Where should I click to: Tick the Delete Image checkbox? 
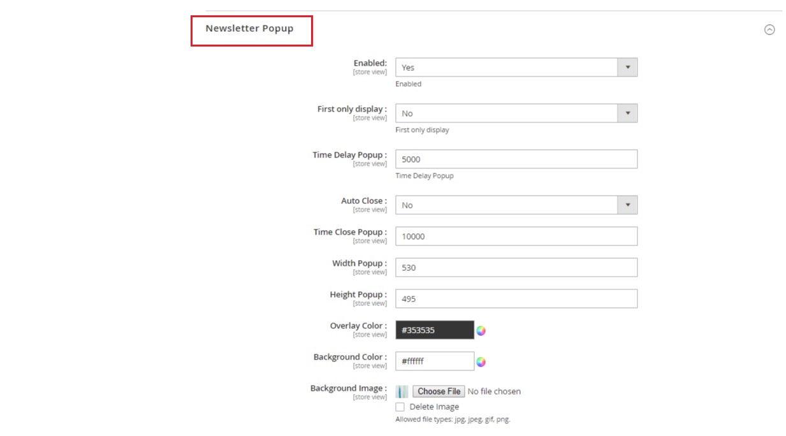pos(400,407)
